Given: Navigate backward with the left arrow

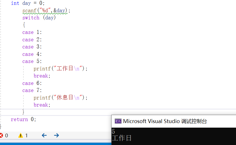Looking at the screenshot, I should coord(44,135).
